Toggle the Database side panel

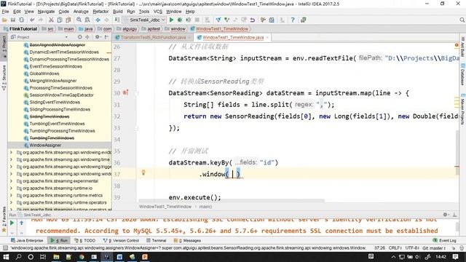[x=463, y=74]
